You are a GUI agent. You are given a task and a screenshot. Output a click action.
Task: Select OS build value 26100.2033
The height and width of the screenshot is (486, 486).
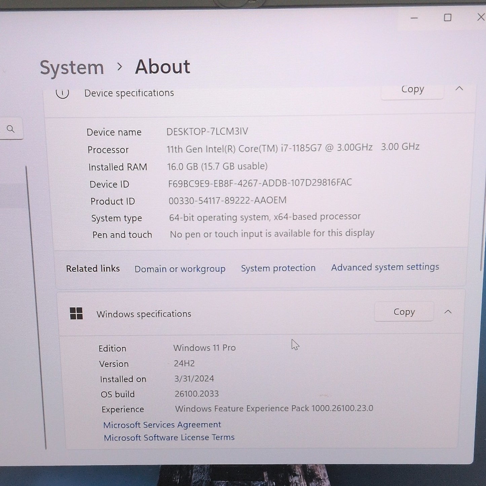coord(197,394)
